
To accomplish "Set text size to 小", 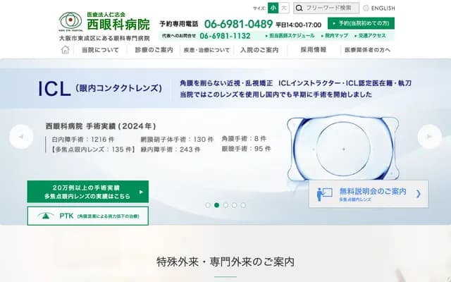I will tap(273, 8).
